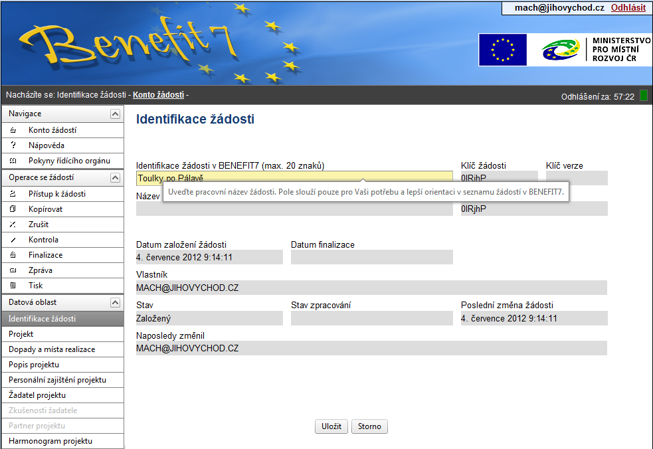Open Popis projektu section
This screenshot has width=653, height=449.
coord(63,365)
